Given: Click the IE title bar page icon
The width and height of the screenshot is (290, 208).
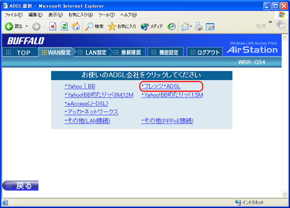Looking at the screenshot, I should [5, 6].
